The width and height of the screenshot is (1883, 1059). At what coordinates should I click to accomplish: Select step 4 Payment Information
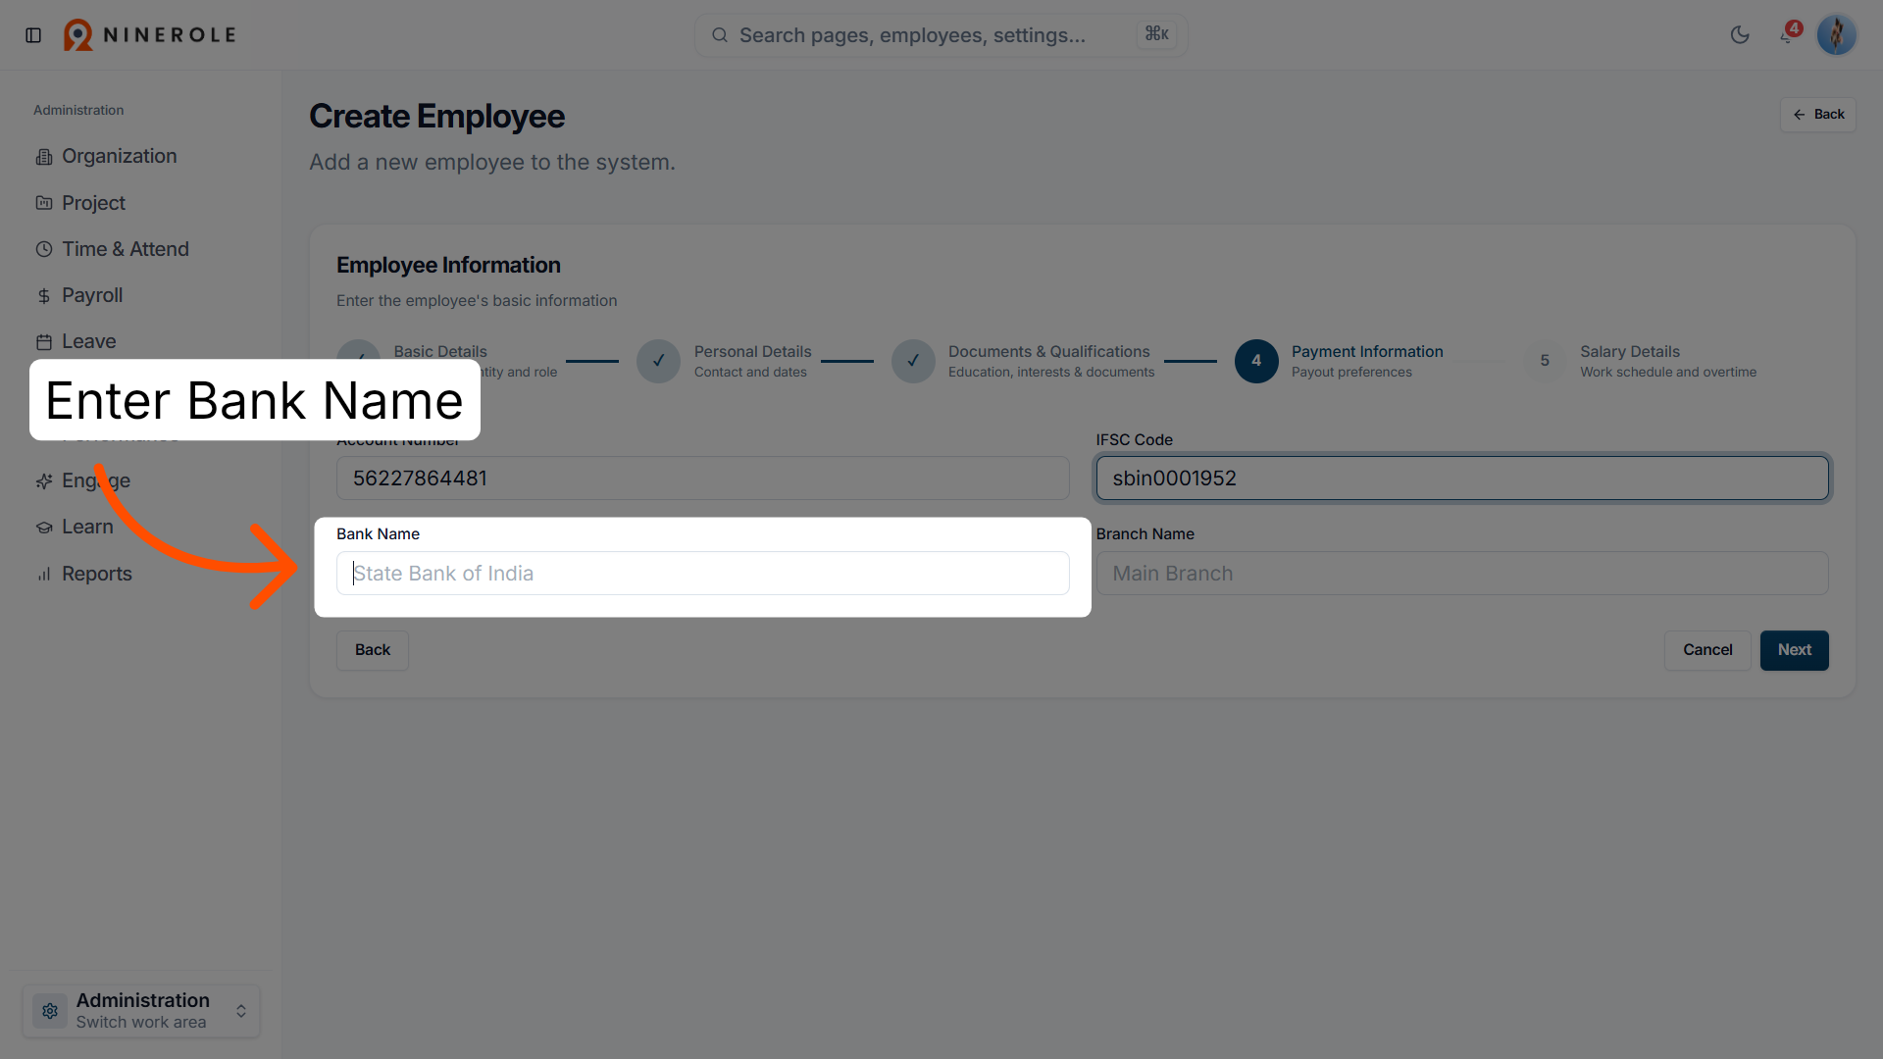(1256, 361)
